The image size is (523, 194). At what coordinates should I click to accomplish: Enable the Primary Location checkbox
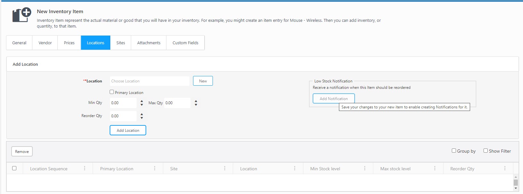coord(112,92)
